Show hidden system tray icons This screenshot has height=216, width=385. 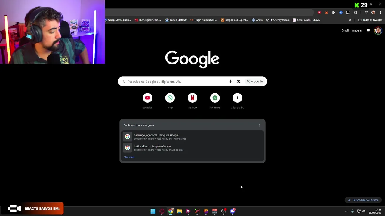[x=346, y=211]
